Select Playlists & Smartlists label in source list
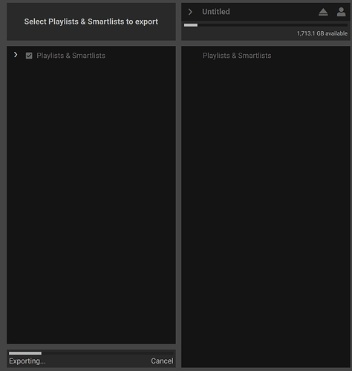The height and width of the screenshot is (371, 352). [x=71, y=56]
